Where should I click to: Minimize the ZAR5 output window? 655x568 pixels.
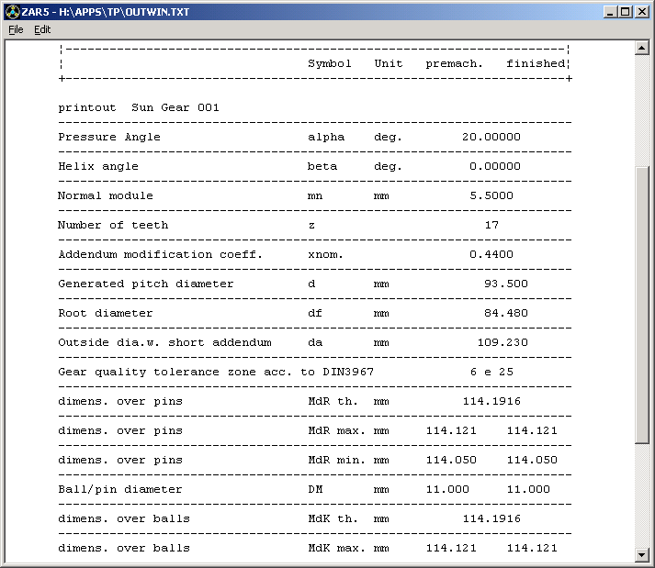pyautogui.click(x=611, y=12)
